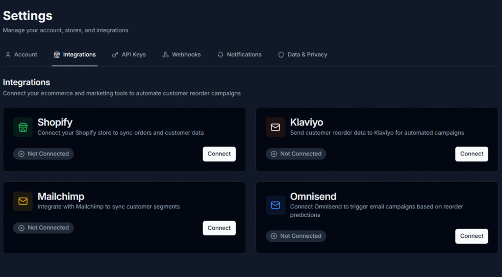The width and height of the screenshot is (502, 277).
Task: Click the Mailchimp card title
Action: pos(61,197)
